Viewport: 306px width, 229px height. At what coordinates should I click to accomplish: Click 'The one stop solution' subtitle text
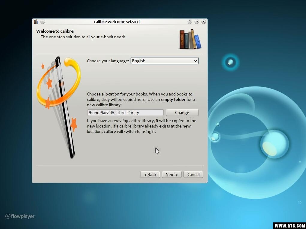(84, 37)
